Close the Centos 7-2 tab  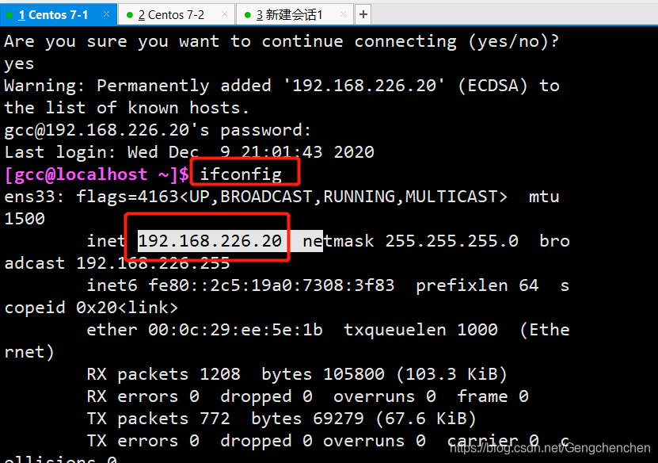(224, 14)
